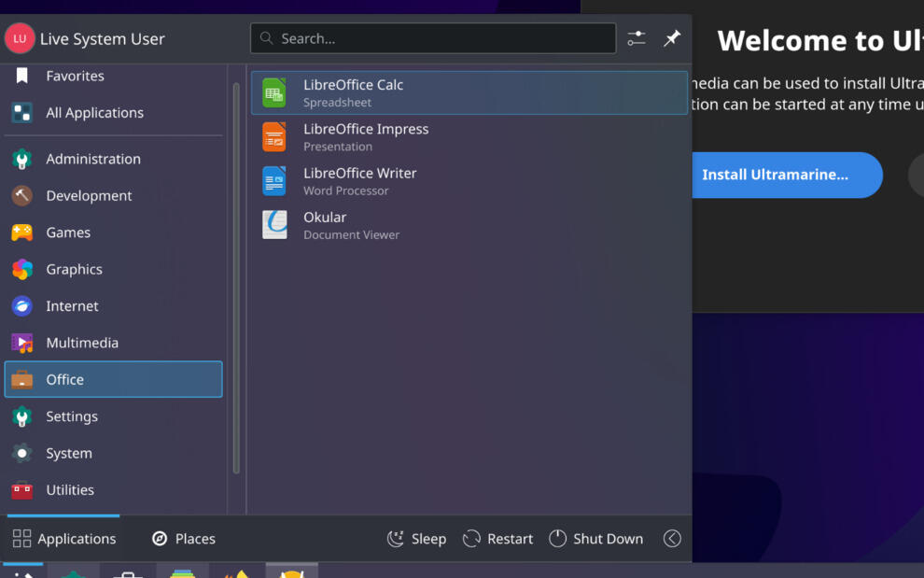Launch LibreOffice Calc spreadsheet
Image resolution: width=924 pixels, height=578 pixels.
tap(469, 92)
